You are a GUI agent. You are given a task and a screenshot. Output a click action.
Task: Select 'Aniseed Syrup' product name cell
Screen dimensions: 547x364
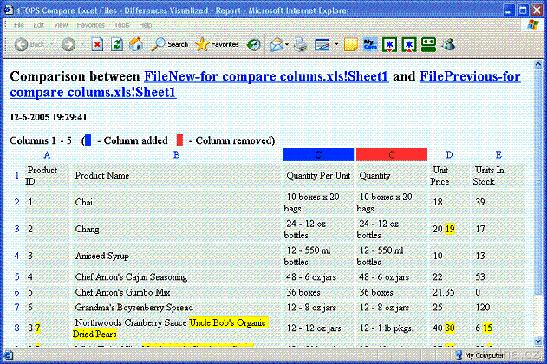(177, 256)
